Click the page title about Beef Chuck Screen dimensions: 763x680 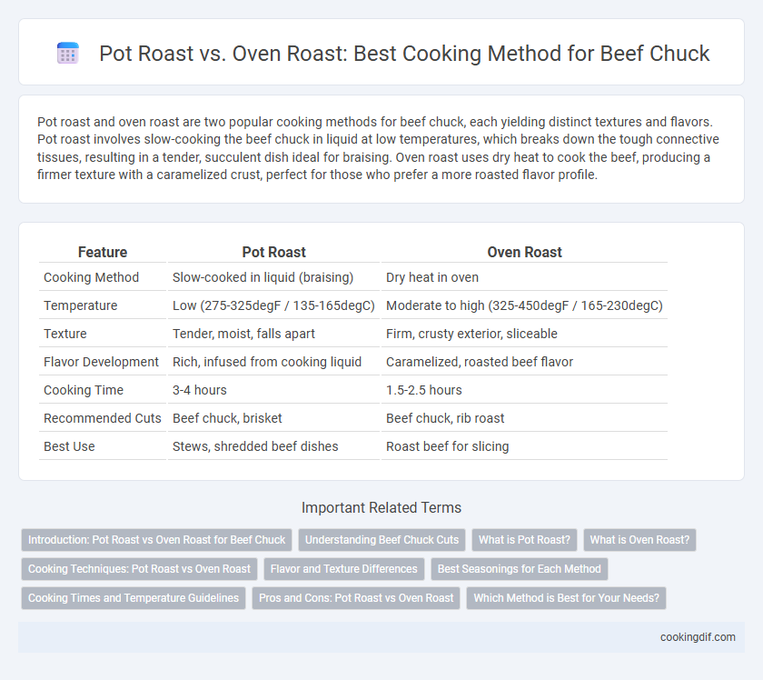[404, 54]
